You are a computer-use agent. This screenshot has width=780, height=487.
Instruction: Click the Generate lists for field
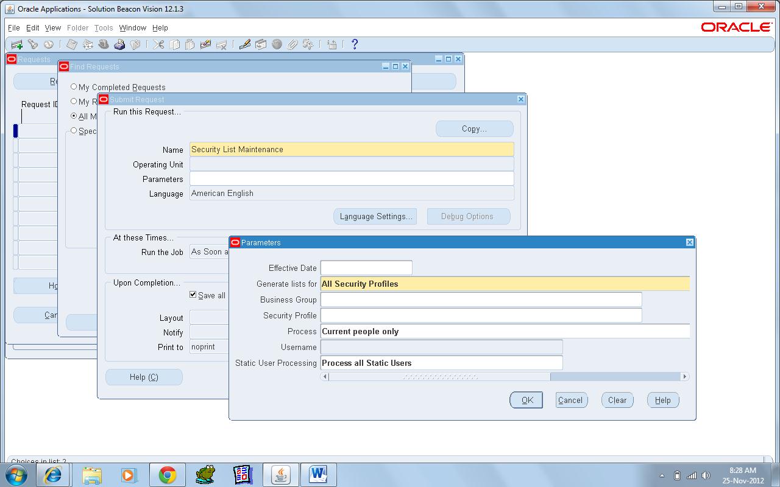[505, 284]
